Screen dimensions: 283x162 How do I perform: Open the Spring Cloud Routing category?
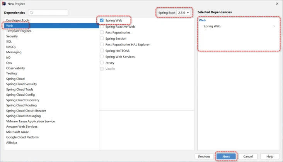52,105
